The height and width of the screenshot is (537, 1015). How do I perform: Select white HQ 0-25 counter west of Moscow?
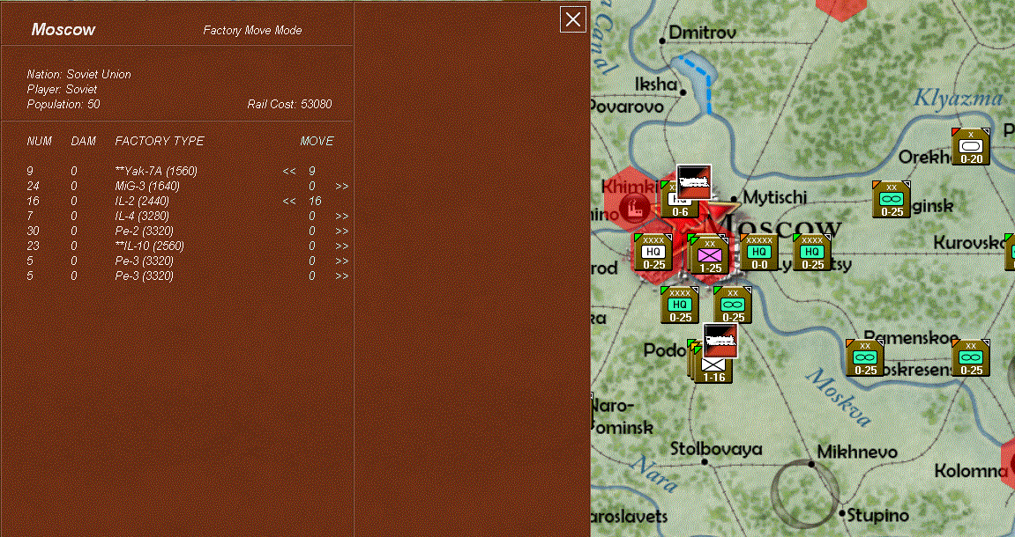pyautogui.click(x=653, y=252)
